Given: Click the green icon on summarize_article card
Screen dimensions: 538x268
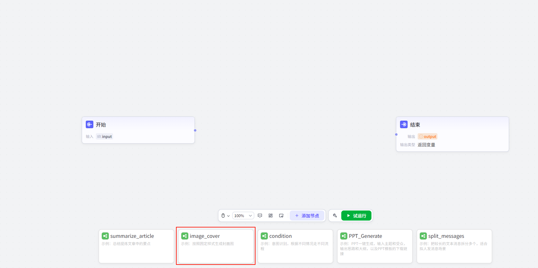Looking at the screenshot, I should click(105, 236).
